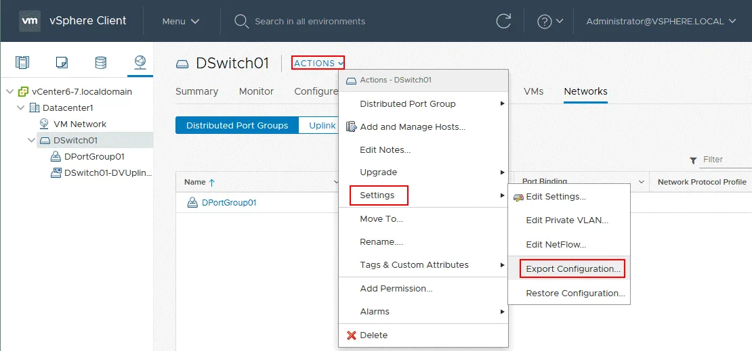The height and width of the screenshot is (351, 752).
Task: Open the Storage inventory icon
Action: 100,63
